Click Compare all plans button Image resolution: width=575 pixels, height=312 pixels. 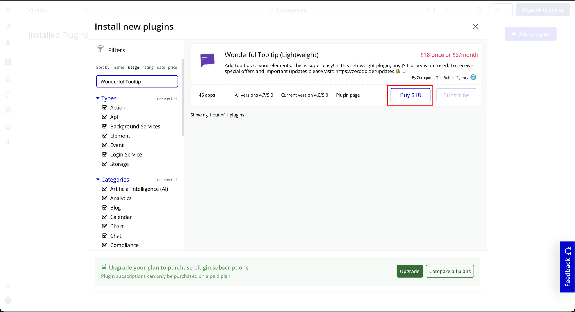pyautogui.click(x=450, y=271)
